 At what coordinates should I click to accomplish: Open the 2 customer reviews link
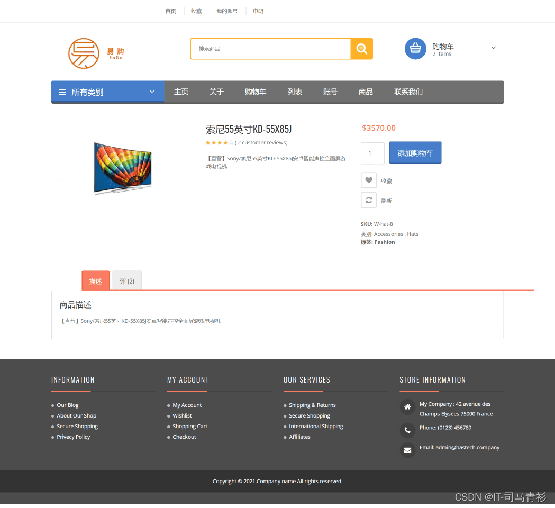click(x=261, y=143)
